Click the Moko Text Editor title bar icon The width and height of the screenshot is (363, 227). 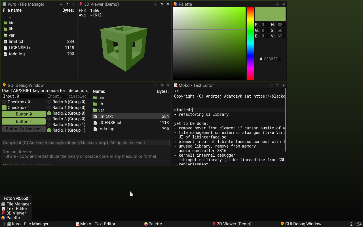[176, 85]
